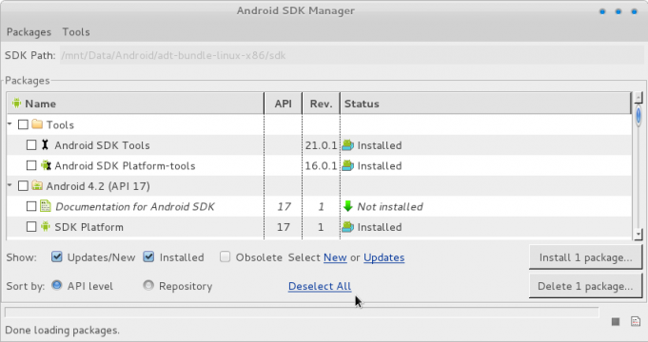Click the Rev. column header

(x=321, y=104)
